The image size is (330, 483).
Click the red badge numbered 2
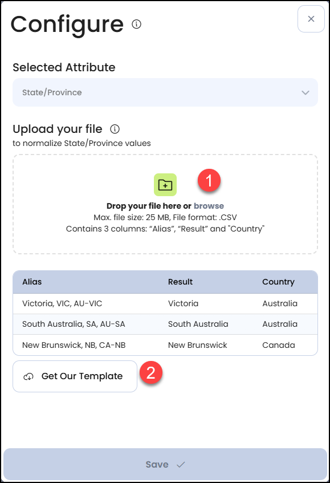point(151,374)
